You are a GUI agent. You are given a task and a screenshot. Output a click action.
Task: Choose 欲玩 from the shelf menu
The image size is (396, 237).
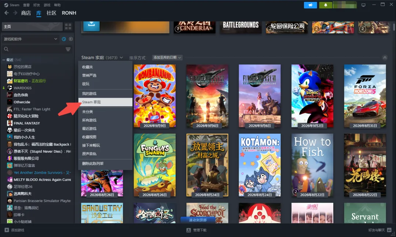105,84
